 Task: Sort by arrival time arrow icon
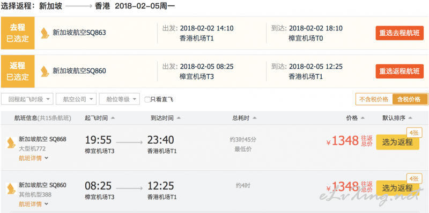pyautogui.click(x=179, y=118)
